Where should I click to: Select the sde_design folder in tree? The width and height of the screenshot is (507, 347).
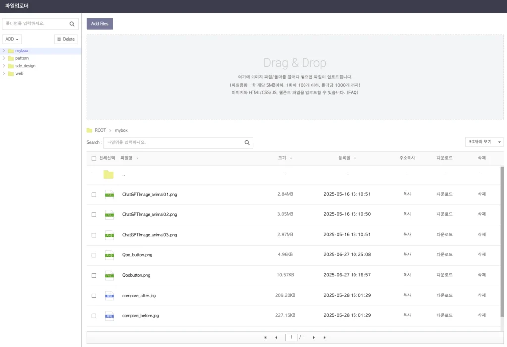[25, 66]
